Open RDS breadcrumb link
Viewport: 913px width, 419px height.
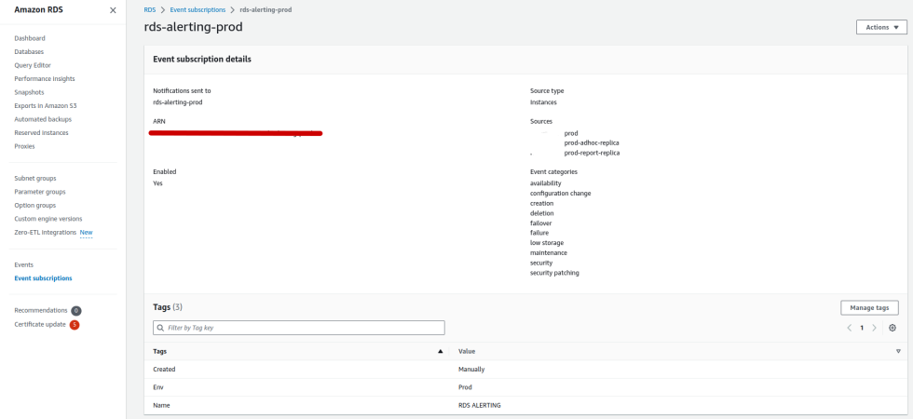tap(150, 10)
